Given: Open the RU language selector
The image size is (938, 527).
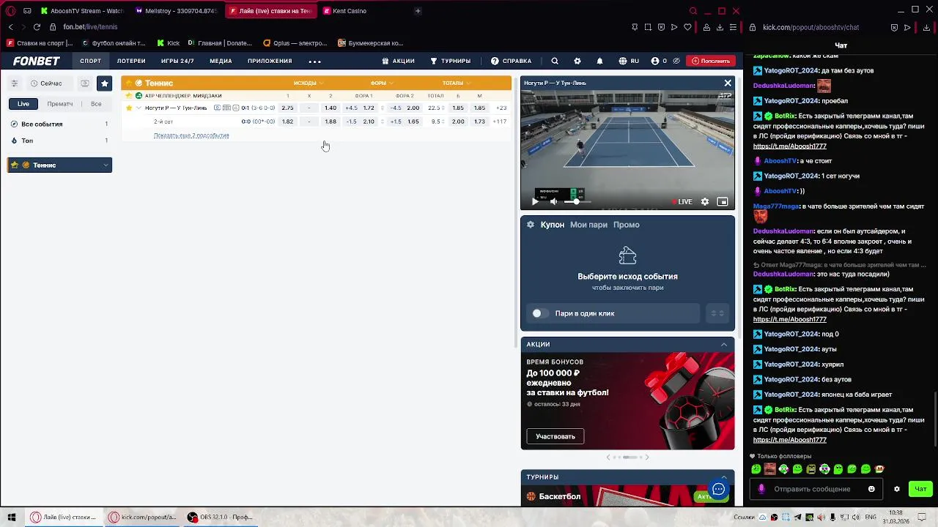Looking at the screenshot, I should (629, 61).
